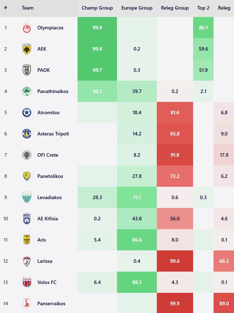Select the Aris team name
This screenshot has width=234, height=313.
tap(42, 240)
